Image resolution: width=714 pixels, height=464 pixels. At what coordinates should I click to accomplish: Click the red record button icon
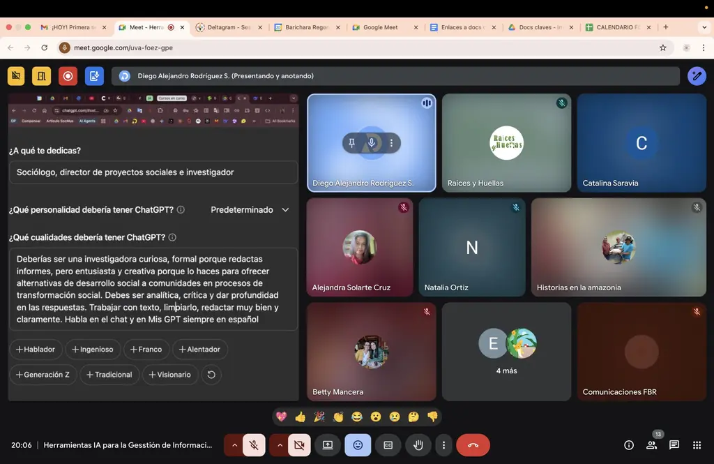[68, 76]
